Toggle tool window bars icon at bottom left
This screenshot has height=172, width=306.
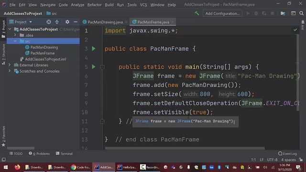[3, 160]
